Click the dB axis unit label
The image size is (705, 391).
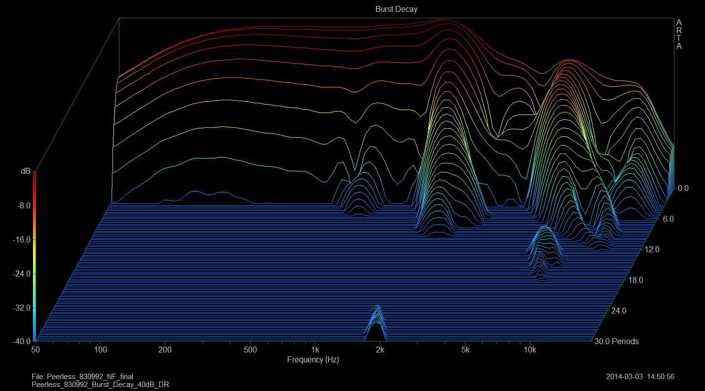[x=25, y=171]
